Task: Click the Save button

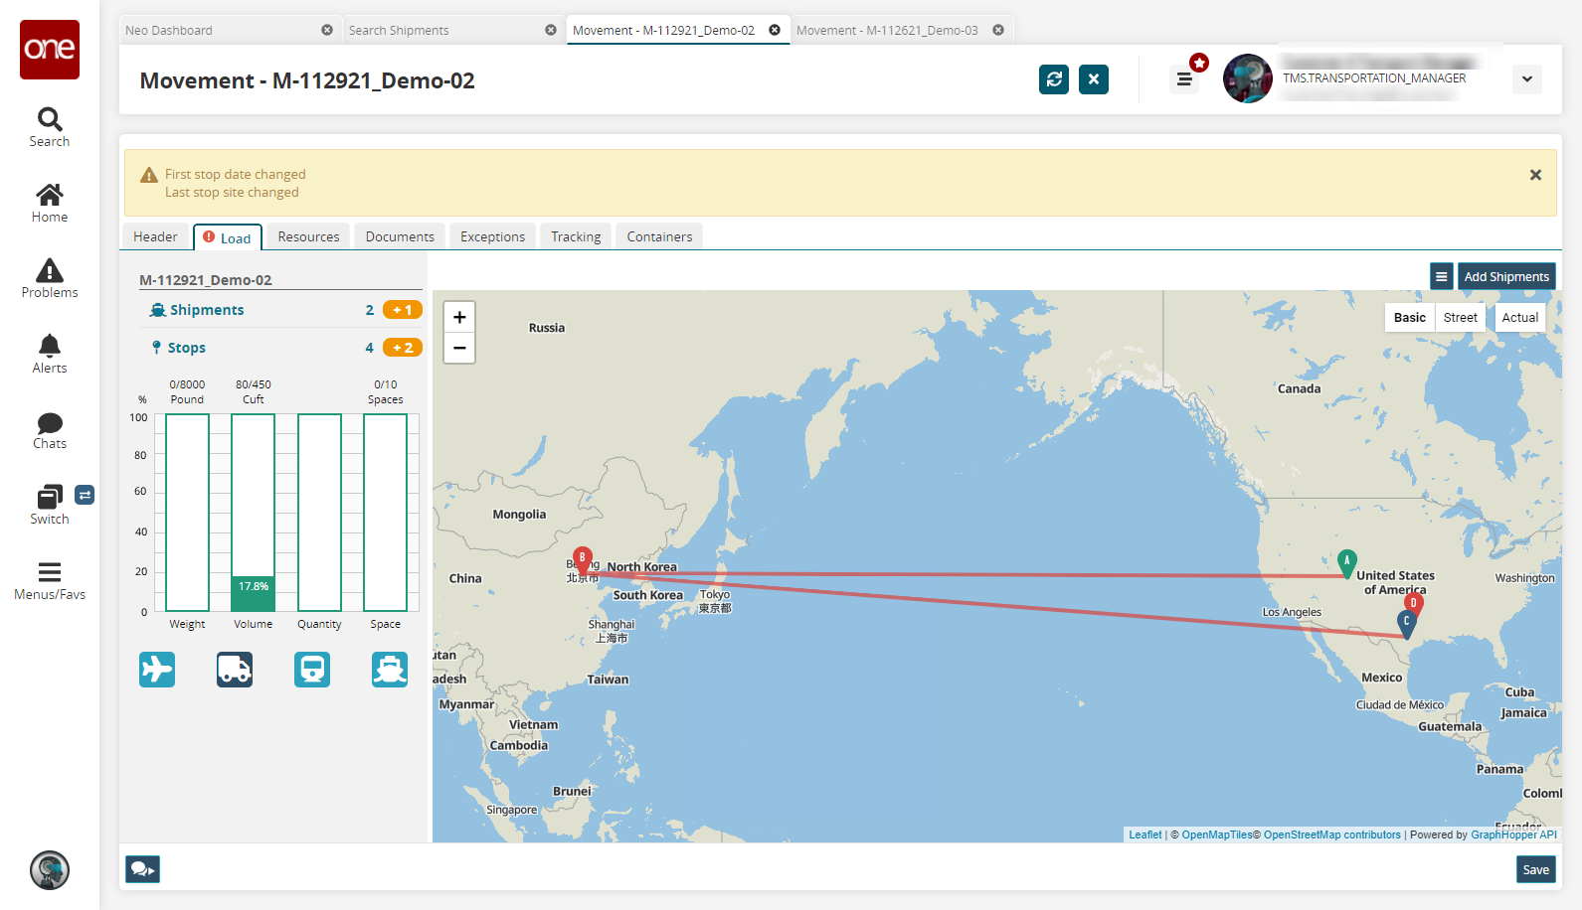Action: point(1535,870)
